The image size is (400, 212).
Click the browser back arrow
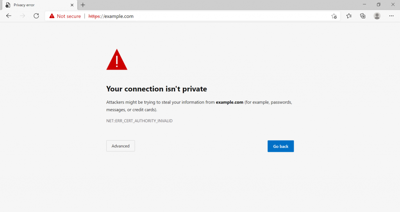pyautogui.click(x=9, y=16)
